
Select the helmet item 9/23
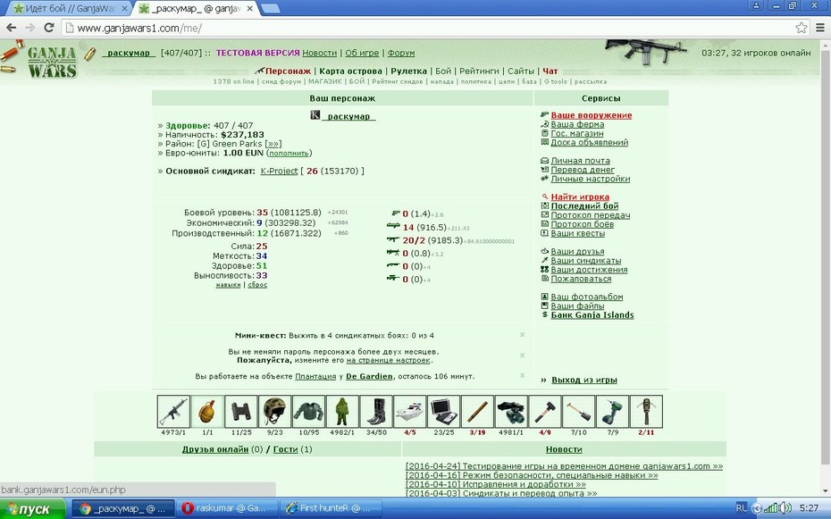pos(274,412)
